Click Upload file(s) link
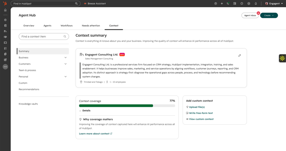This screenshot has width=286, height=151. (195, 107)
